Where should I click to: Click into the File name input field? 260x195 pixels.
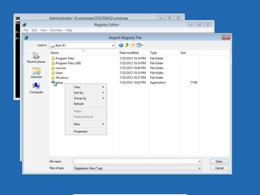tap(136, 161)
